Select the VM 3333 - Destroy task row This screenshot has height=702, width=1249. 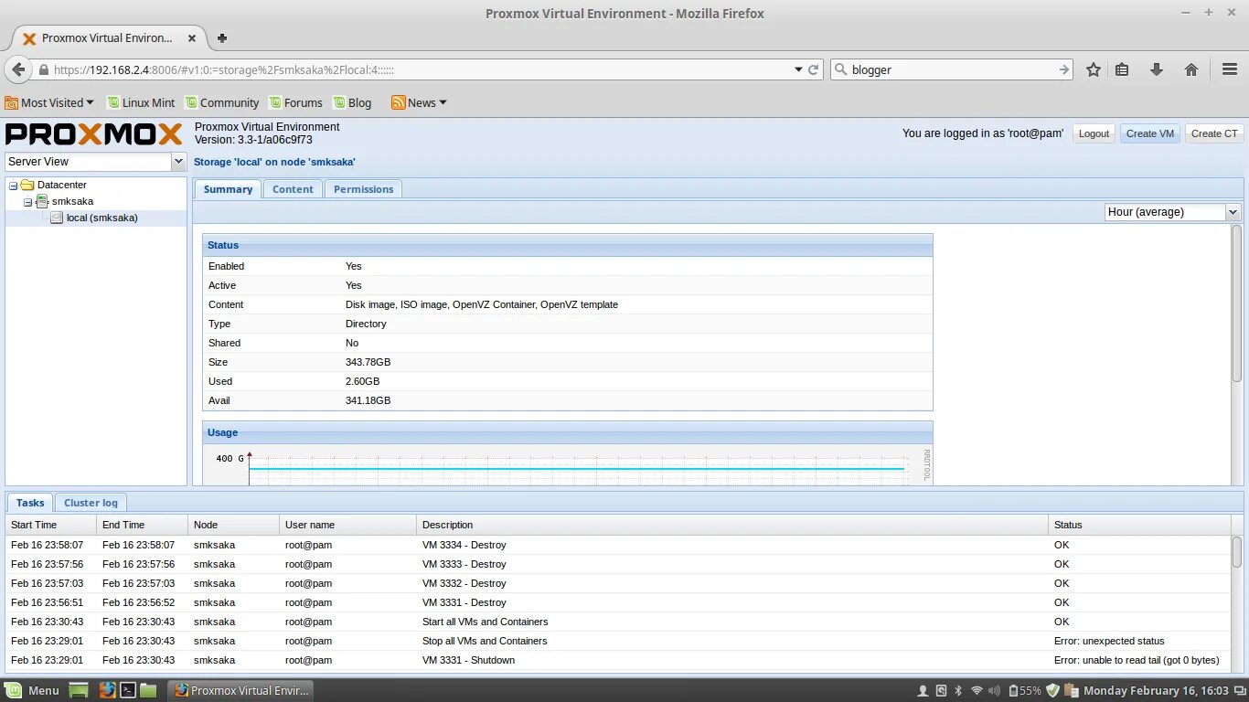pyautogui.click(x=618, y=564)
